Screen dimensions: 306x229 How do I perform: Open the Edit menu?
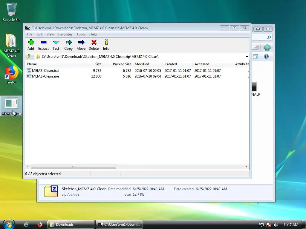39,34
